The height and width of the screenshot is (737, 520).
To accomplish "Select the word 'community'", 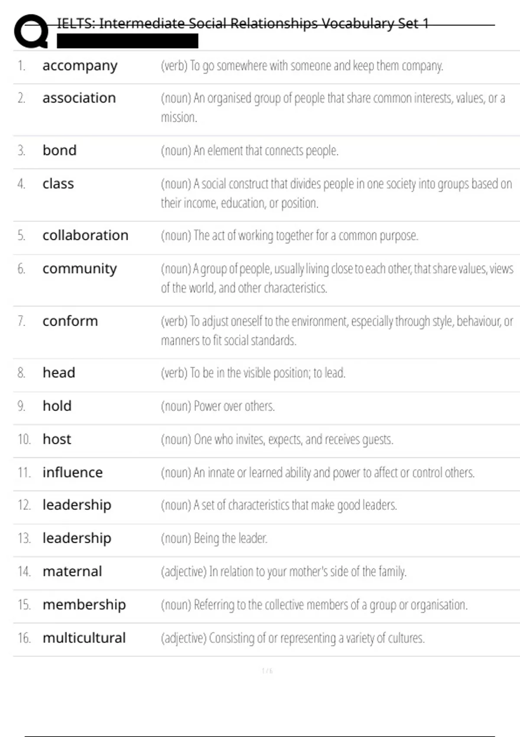I will point(80,269).
